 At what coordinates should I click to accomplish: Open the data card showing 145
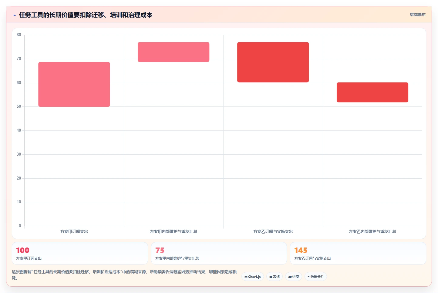tap(358, 253)
